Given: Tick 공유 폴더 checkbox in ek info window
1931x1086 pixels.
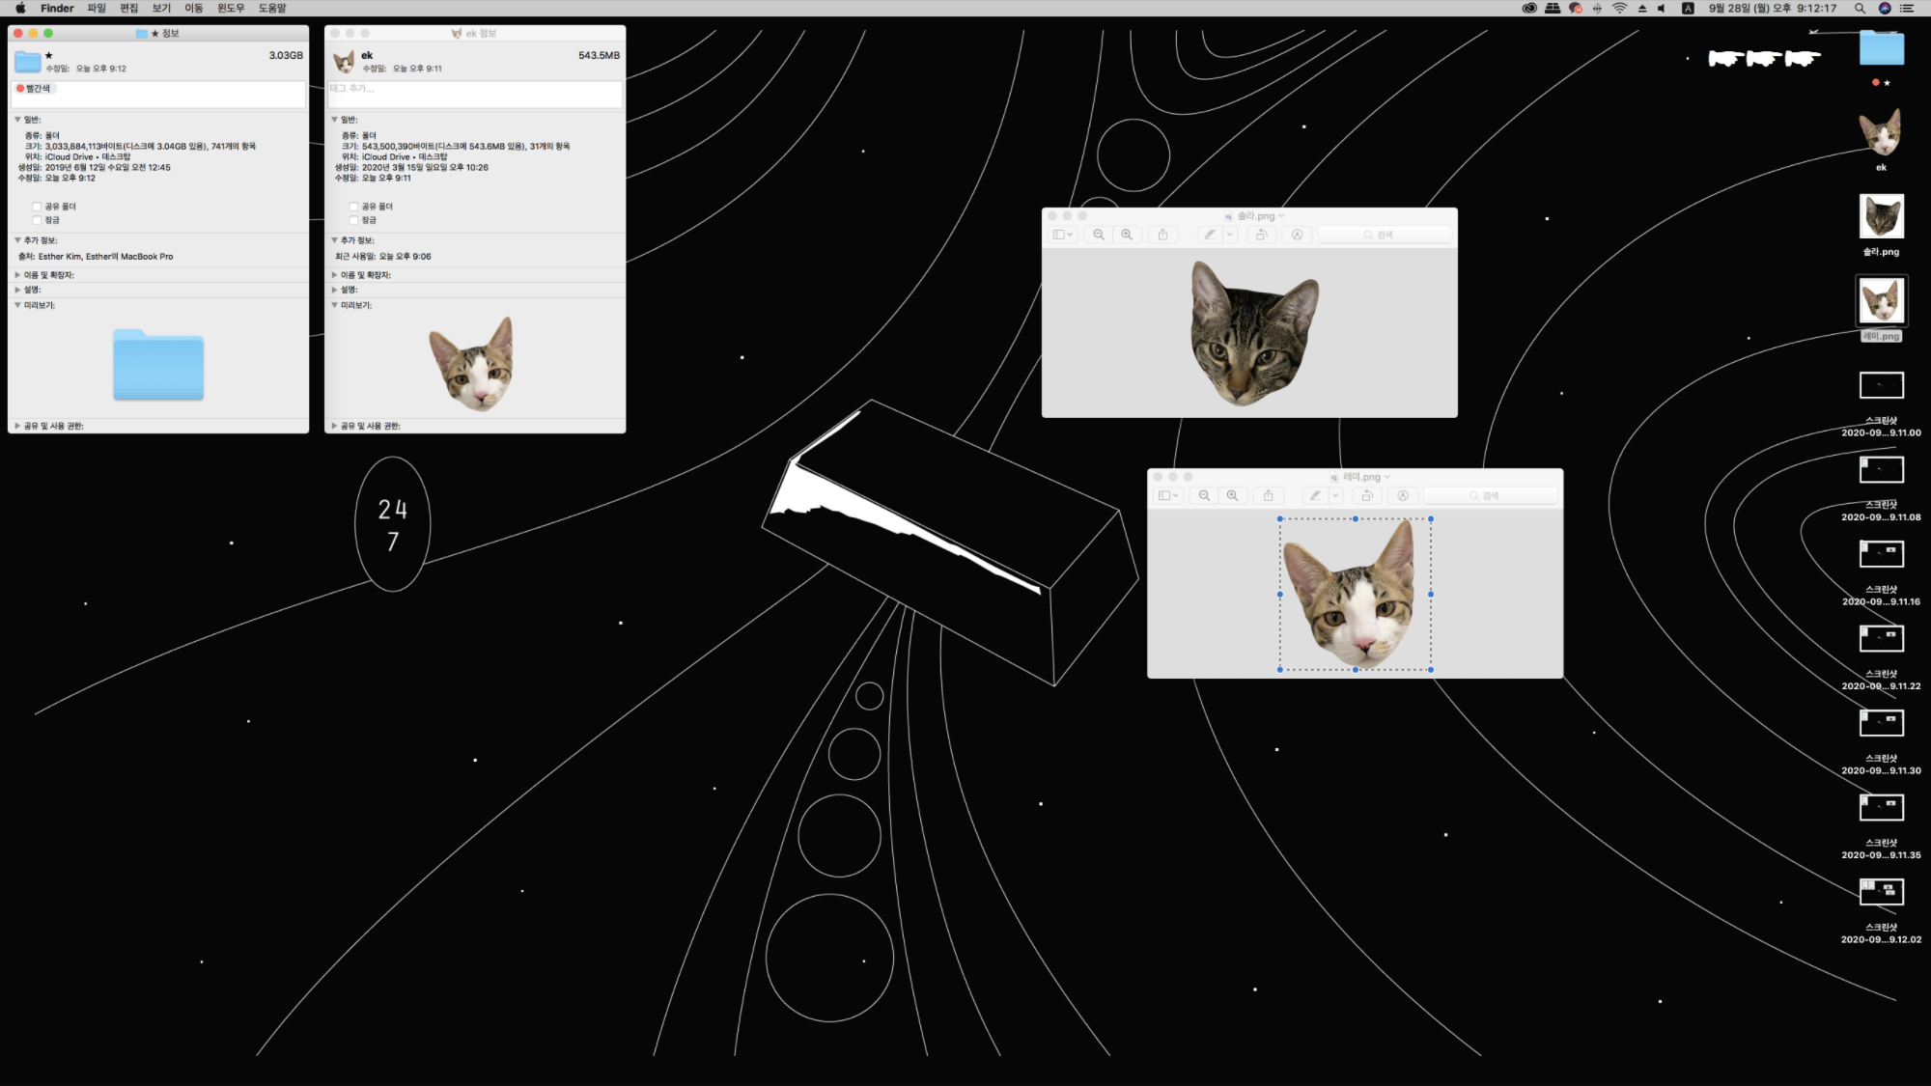Looking at the screenshot, I should [353, 207].
